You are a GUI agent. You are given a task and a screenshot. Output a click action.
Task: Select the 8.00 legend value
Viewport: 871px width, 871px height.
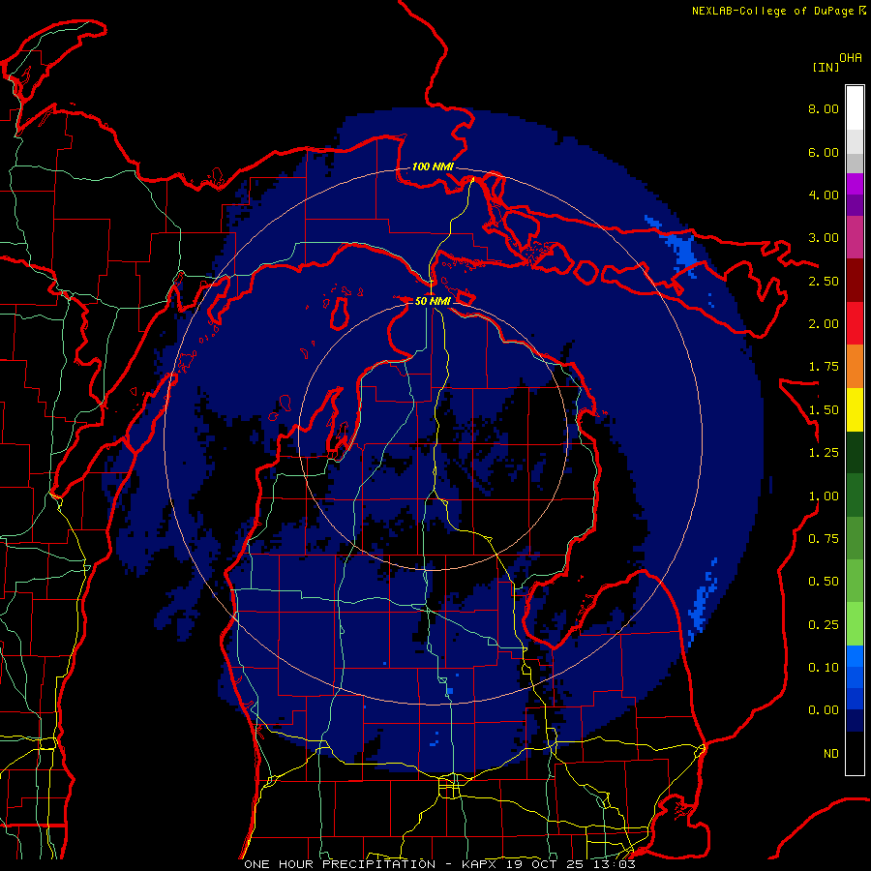click(824, 108)
